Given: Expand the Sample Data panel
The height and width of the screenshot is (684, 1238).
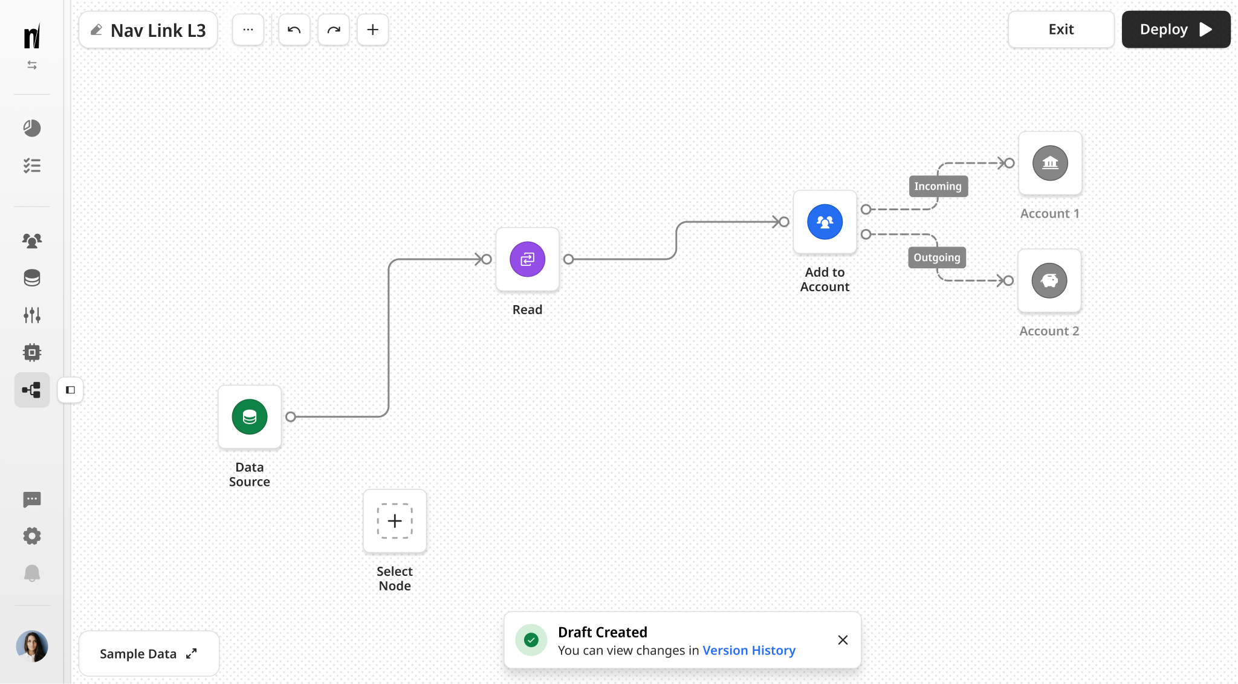Looking at the screenshot, I should pyautogui.click(x=192, y=653).
